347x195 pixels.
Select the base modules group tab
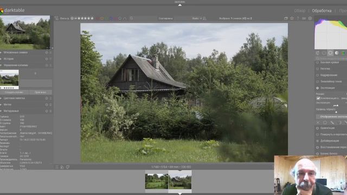[330, 53]
